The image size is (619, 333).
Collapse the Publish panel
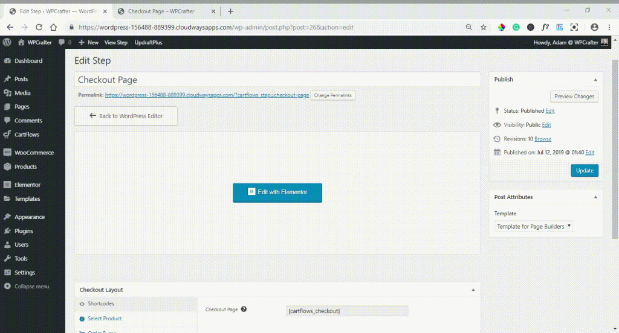tap(595, 80)
